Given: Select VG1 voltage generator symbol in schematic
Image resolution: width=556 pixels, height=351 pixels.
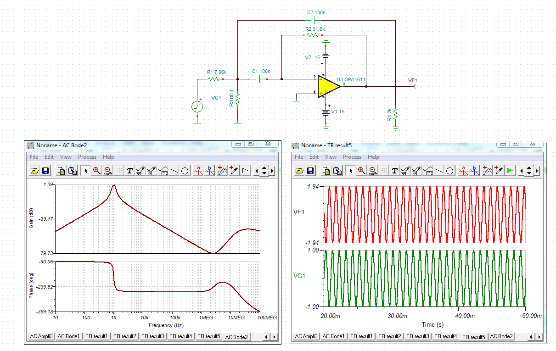Looking at the screenshot, I should 197,106.
